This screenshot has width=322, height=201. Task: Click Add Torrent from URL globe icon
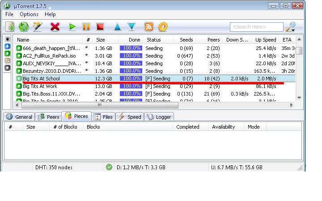[24, 27]
